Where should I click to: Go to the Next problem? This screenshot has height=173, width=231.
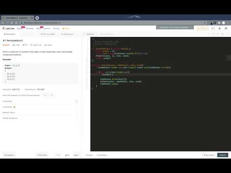[x=77, y=155]
